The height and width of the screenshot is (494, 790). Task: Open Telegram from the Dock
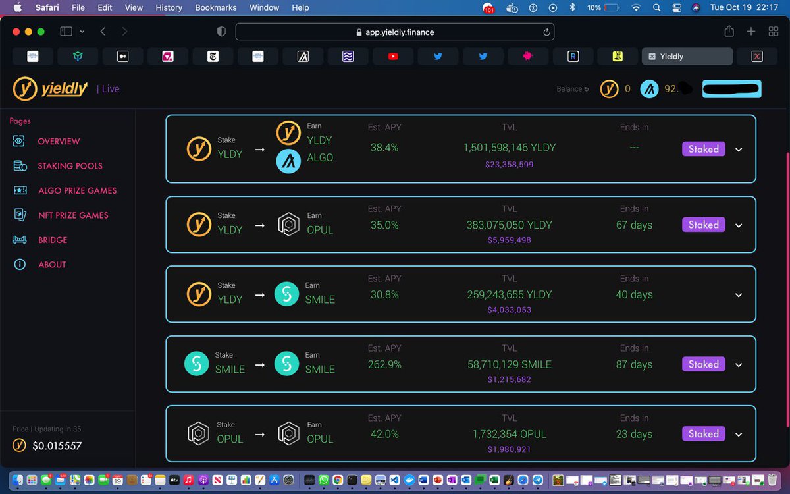[537, 480]
